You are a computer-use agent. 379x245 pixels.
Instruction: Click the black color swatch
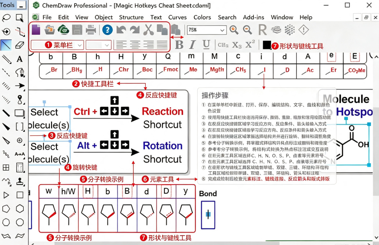pos(267,45)
